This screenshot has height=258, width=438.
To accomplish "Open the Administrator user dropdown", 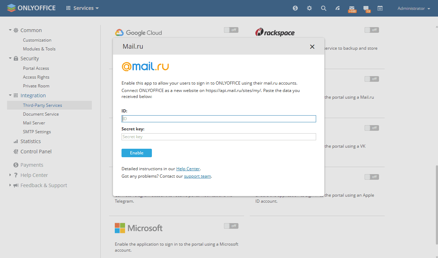I will [x=414, y=8].
